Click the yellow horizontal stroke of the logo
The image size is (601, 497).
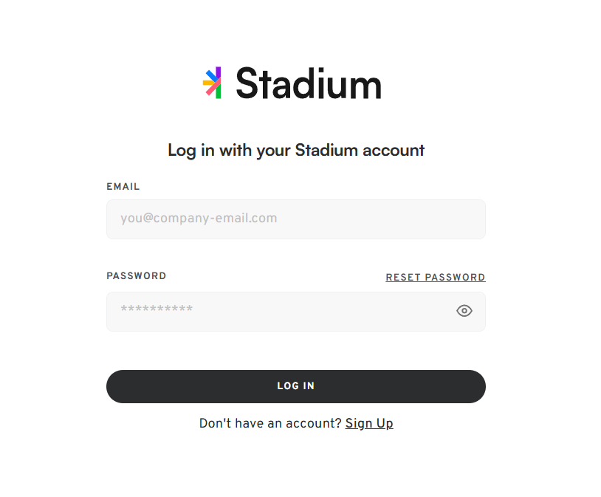209,83
